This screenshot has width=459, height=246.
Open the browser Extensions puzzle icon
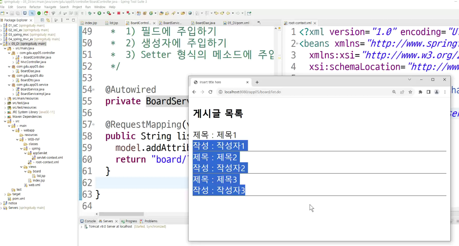click(x=420, y=92)
